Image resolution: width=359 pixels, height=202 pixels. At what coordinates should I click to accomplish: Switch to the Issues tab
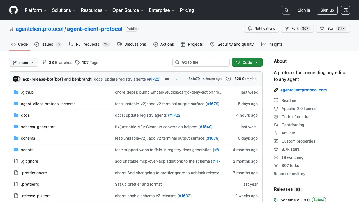tap(48, 44)
